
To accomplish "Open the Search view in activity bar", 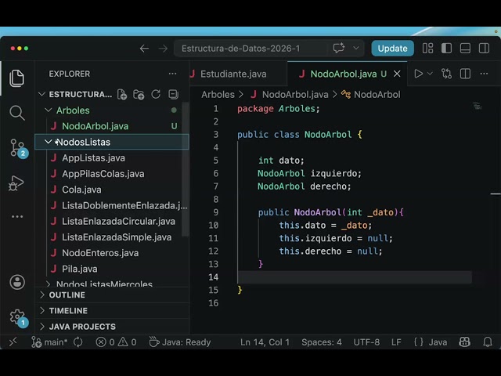I will [17, 113].
